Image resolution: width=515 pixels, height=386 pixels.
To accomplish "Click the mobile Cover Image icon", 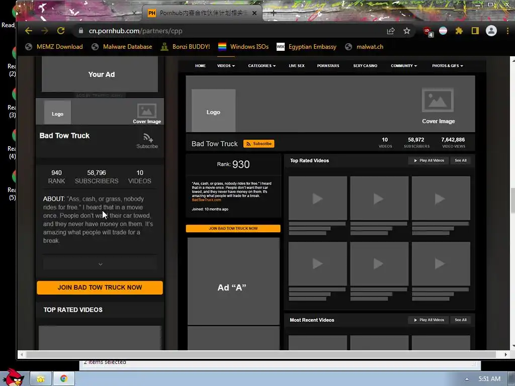I will pos(146,111).
